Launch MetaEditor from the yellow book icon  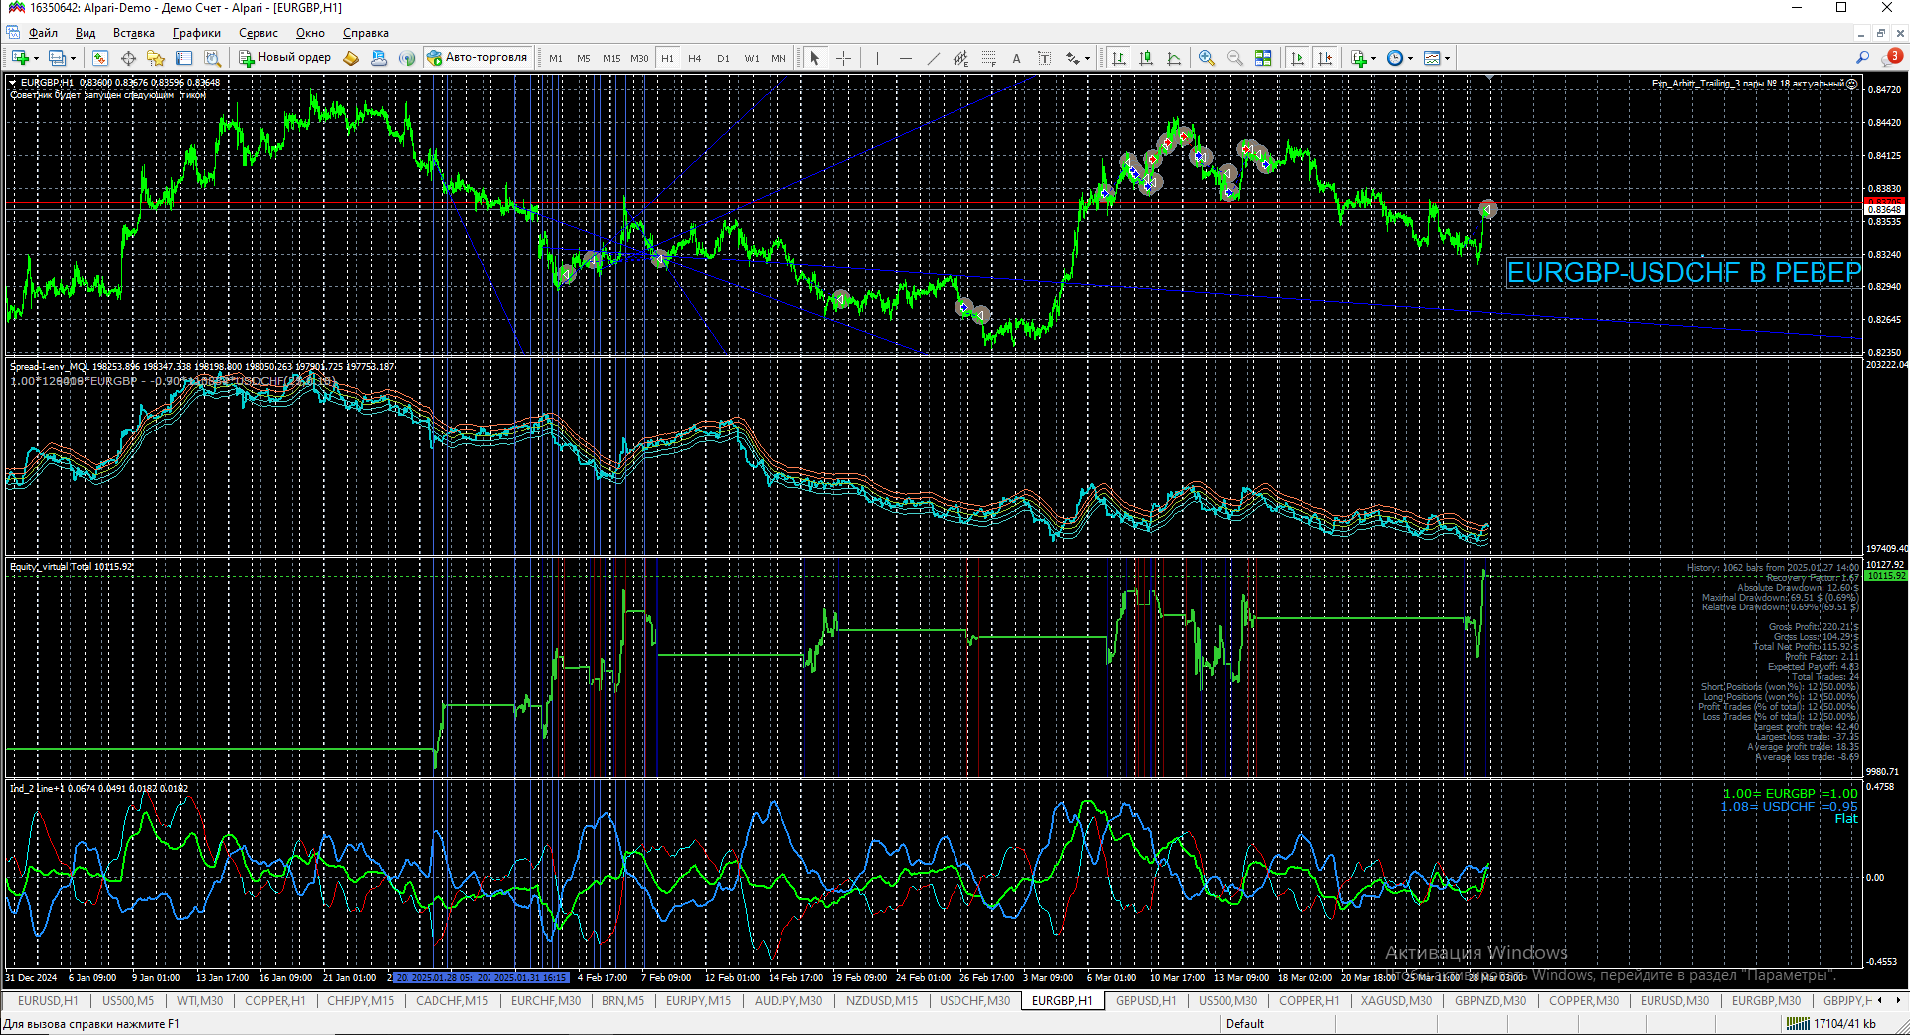point(351,58)
